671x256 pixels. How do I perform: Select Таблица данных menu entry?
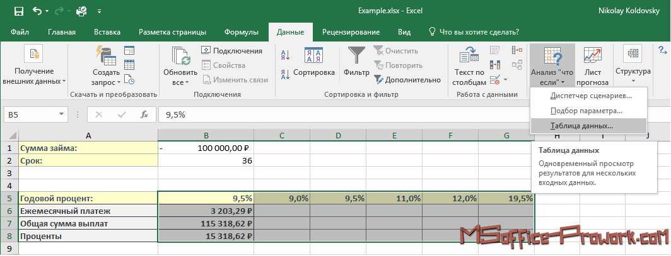[x=581, y=126]
